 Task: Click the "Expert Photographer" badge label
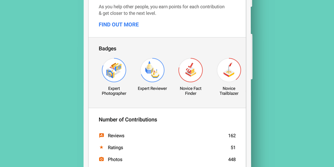[114, 91]
